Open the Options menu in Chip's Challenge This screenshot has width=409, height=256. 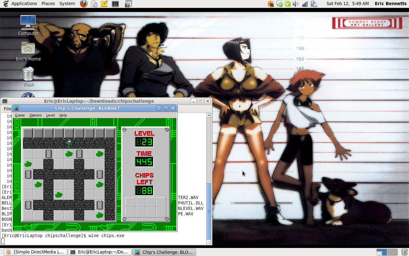pos(35,115)
